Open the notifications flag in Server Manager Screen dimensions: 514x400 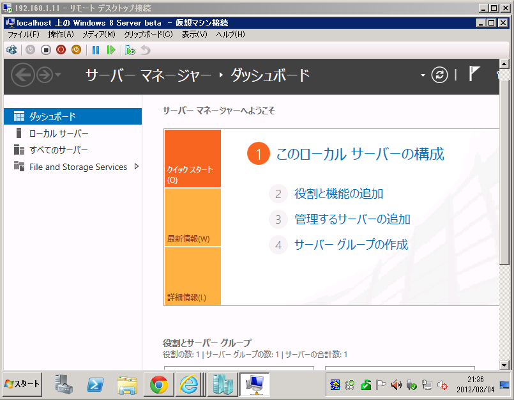[474, 74]
